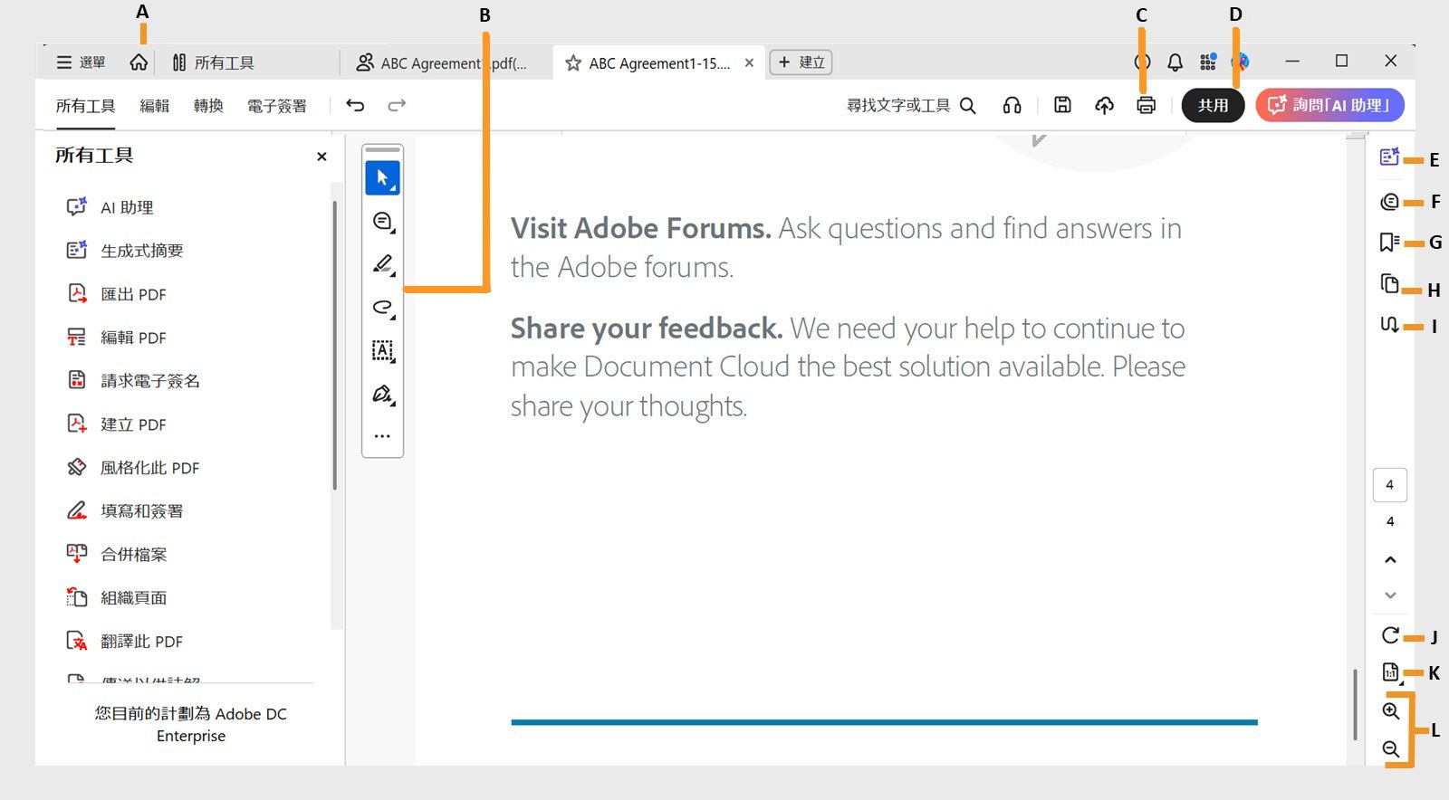Select the 所有工具 menu tab

[x=85, y=106]
